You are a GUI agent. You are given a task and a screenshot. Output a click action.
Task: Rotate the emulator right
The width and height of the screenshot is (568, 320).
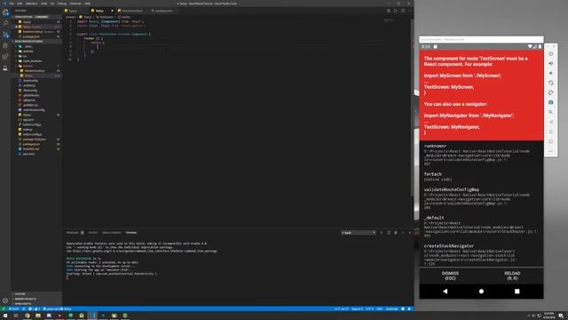point(550,92)
